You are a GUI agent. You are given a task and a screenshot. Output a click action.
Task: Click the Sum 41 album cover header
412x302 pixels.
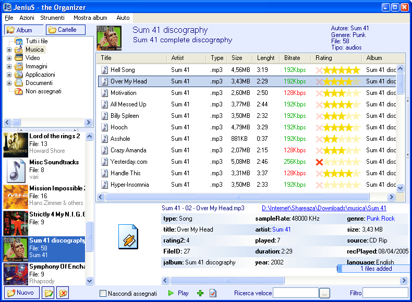[x=109, y=38]
